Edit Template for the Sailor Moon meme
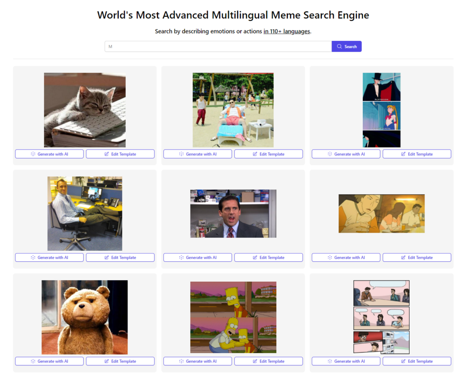The image size is (466, 373). tap(417, 154)
